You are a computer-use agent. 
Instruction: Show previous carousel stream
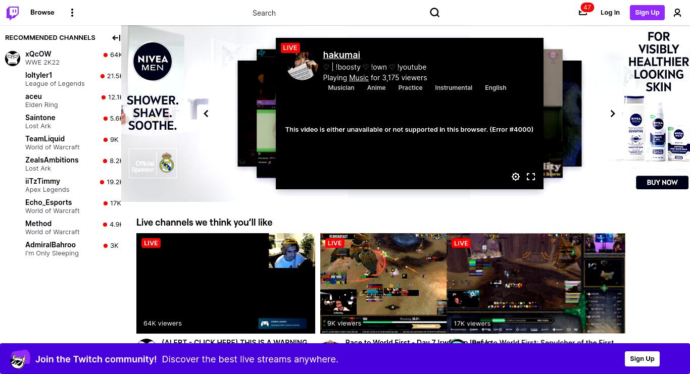pos(206,114)
